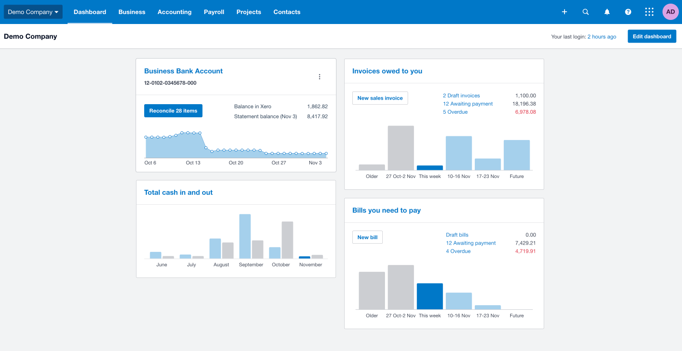Open the app launcher grid icon

pos(649,12)
